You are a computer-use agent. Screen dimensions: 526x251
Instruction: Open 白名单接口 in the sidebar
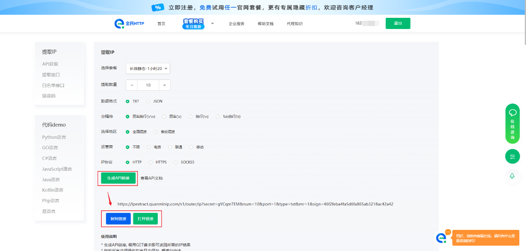53,85
